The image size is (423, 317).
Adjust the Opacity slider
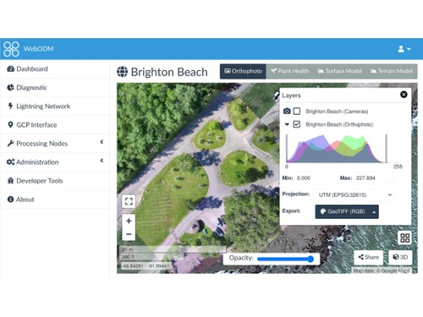(x=285, y=259)
